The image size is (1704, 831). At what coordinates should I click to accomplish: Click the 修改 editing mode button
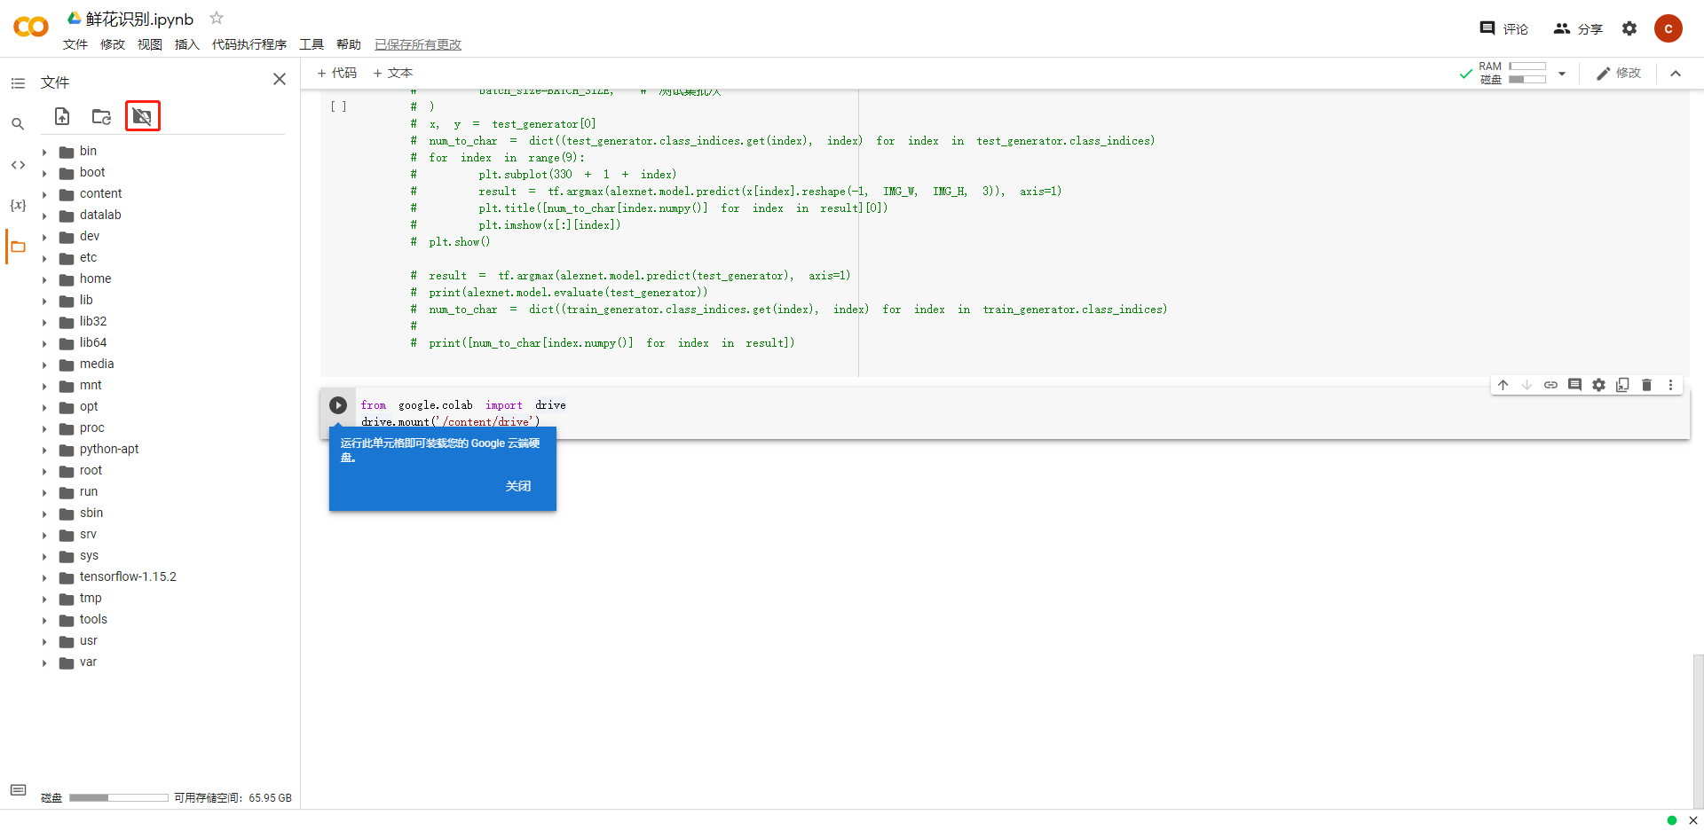point(1619,74)
